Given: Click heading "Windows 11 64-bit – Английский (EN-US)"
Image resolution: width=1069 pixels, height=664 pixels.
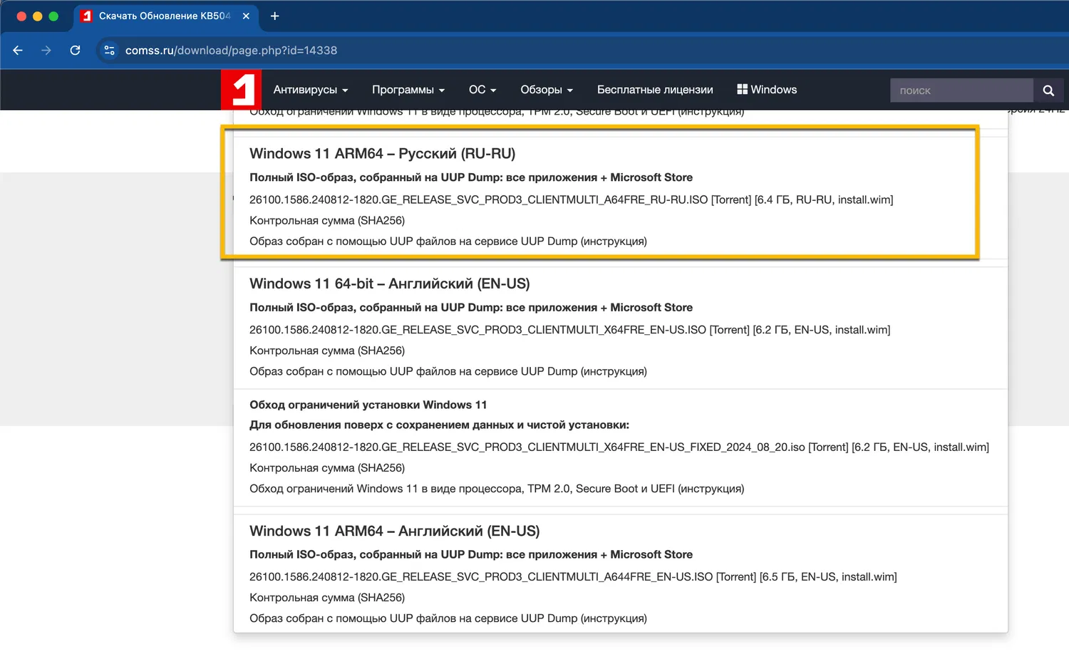Looking at the screenshot, I should tap(390, 284).
